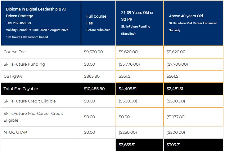
Task: Click the $10,485.80 total fee amount
Action: tap(94, 89)
